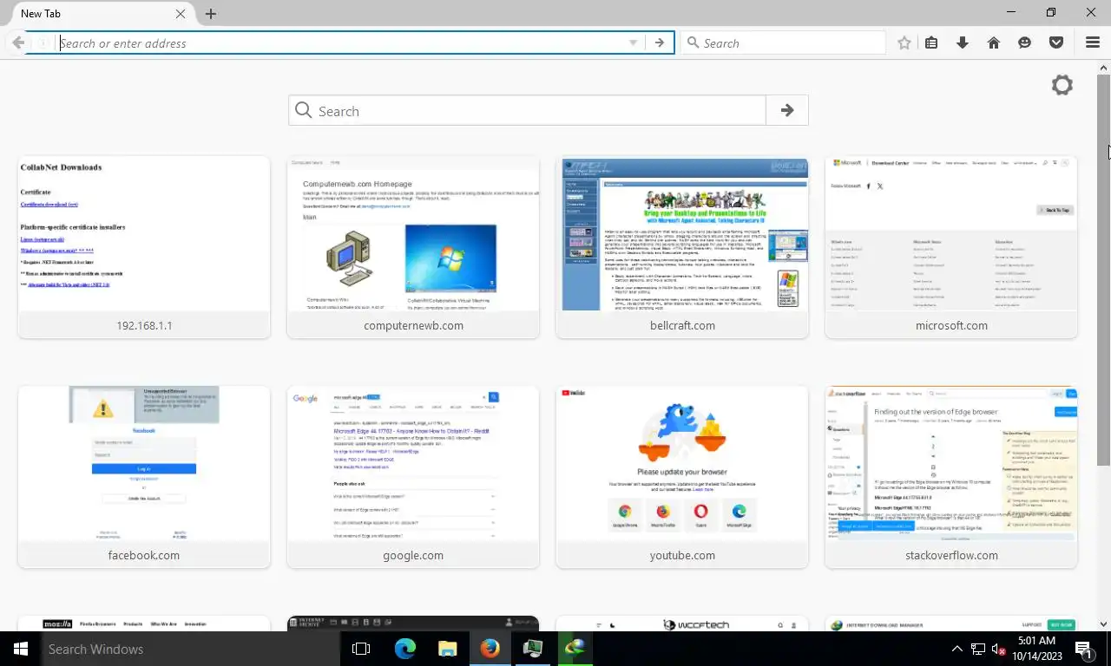Viewport: 1111px width, 666px height.
Task: Show your bookmarks list
Action: [x=931, y=42]
